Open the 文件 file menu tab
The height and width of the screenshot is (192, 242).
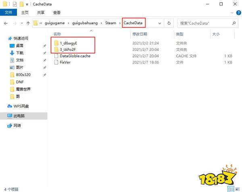coord(8,13)
